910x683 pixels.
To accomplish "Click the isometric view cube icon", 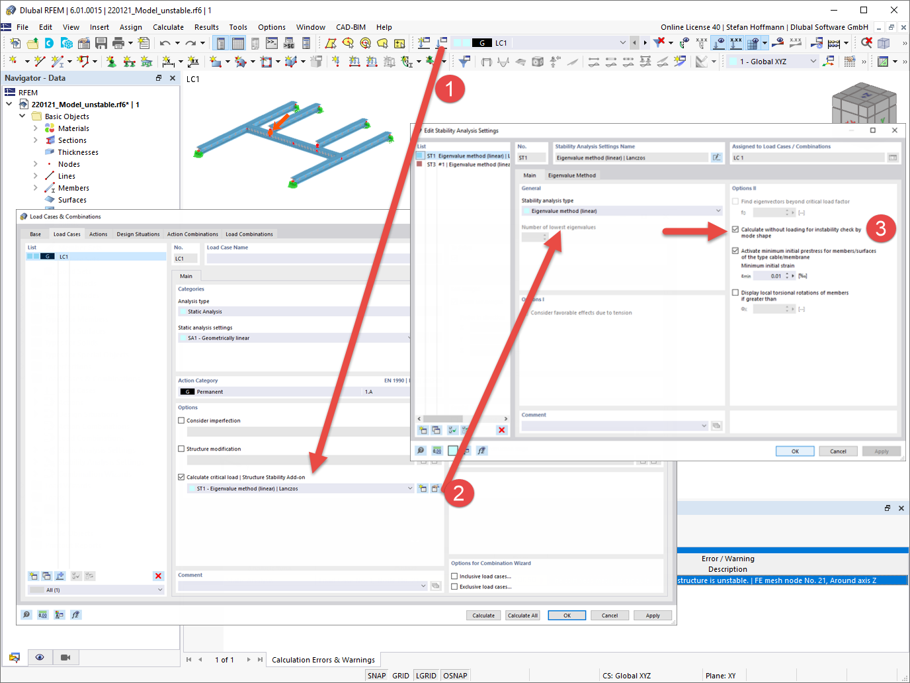I will tap(884, 42).
